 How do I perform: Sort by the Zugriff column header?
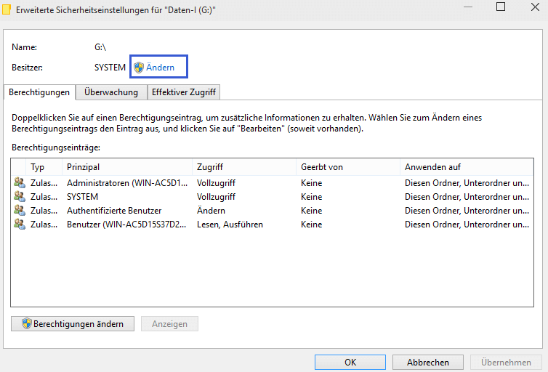pos(244,167)
